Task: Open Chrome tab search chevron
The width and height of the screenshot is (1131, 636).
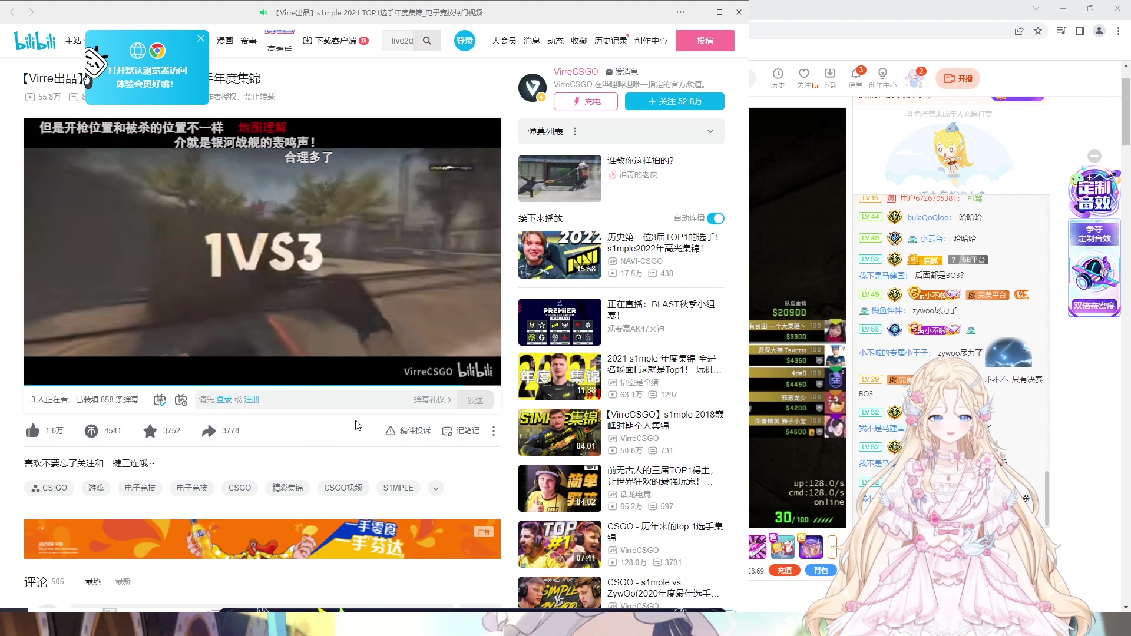Action: point(1036,8)
